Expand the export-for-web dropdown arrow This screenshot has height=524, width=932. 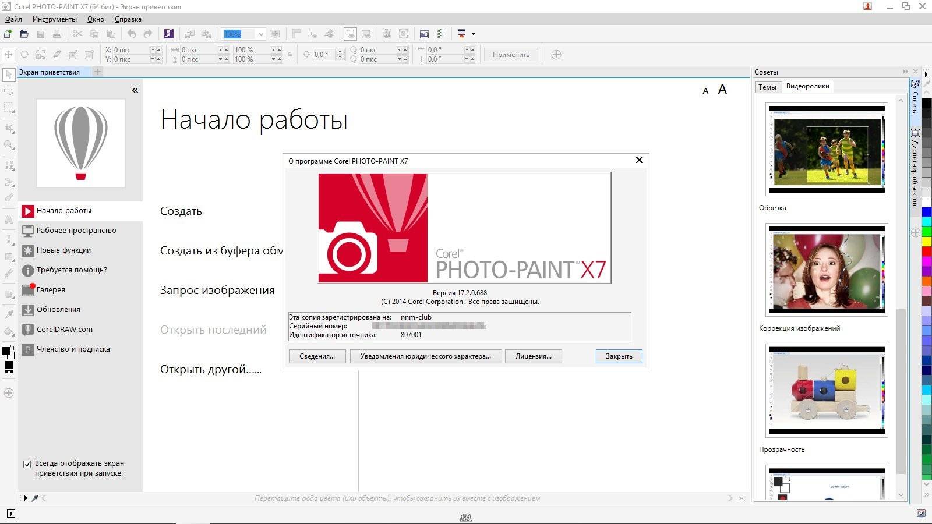pos(474,34)
